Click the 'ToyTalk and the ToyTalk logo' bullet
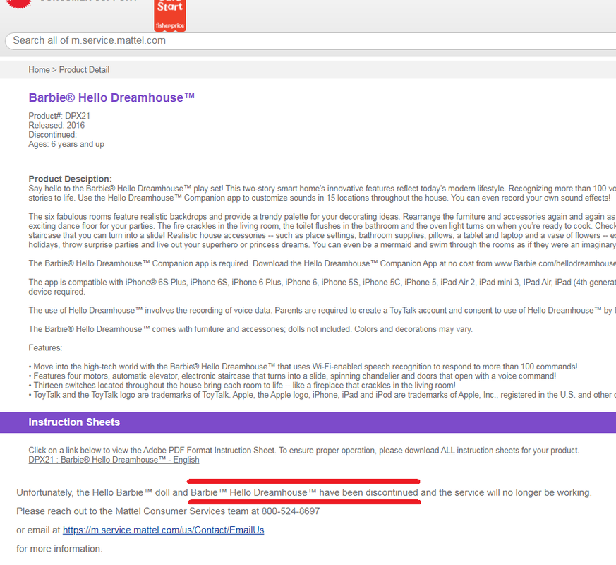 [x=322, y=395]
